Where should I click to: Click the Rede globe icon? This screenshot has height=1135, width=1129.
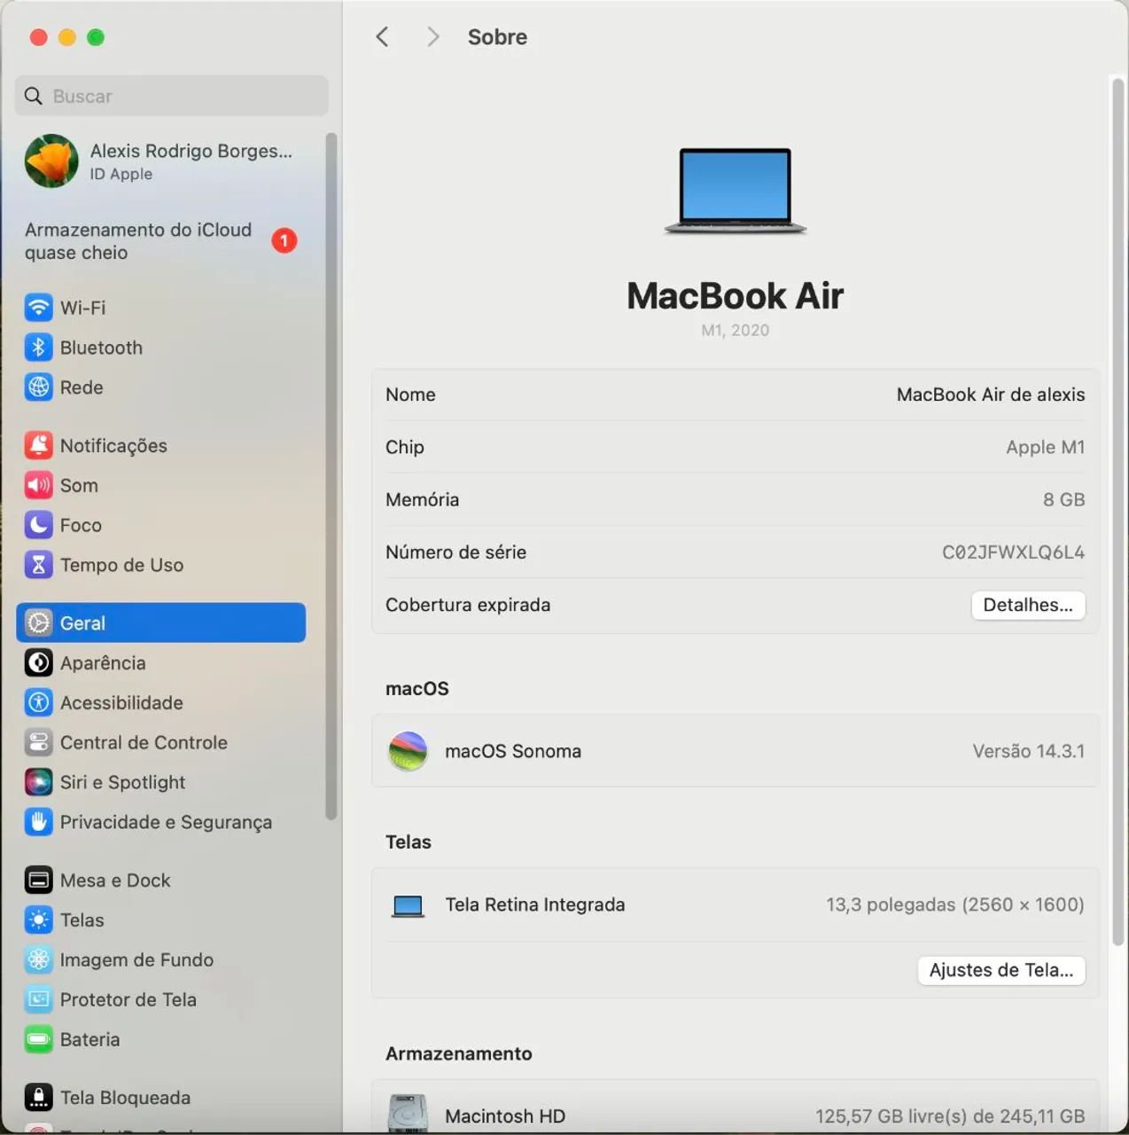click(38, 387)
